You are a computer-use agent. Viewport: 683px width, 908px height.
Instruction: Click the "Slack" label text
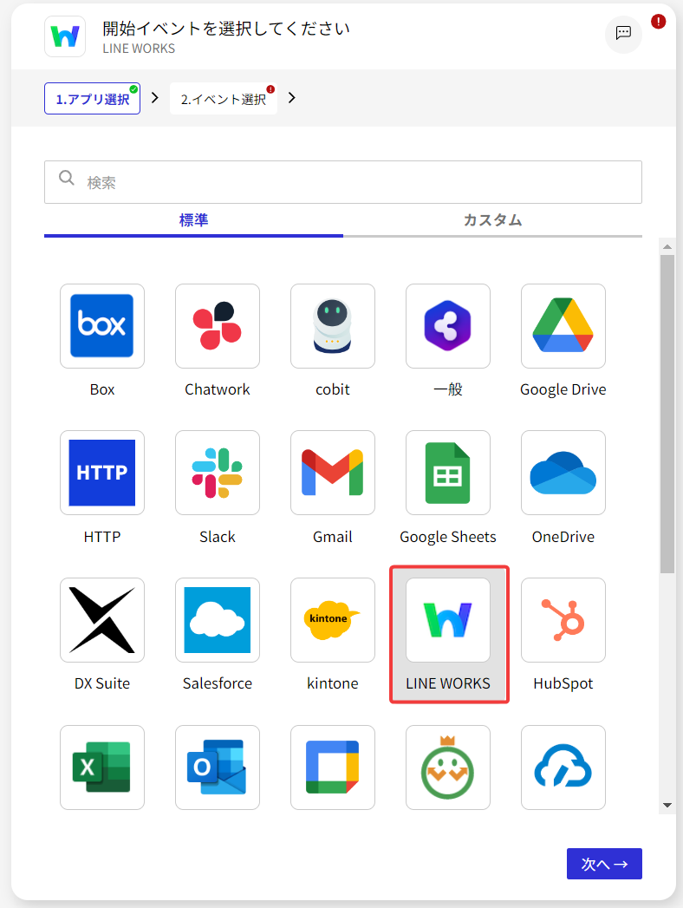coord(217,537)
